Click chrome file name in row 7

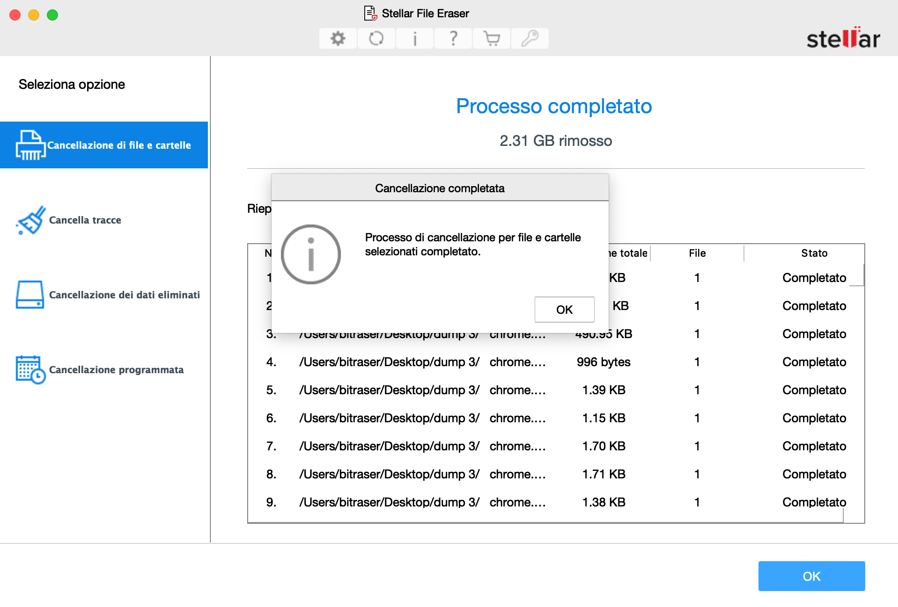click(x=517, y=446)
